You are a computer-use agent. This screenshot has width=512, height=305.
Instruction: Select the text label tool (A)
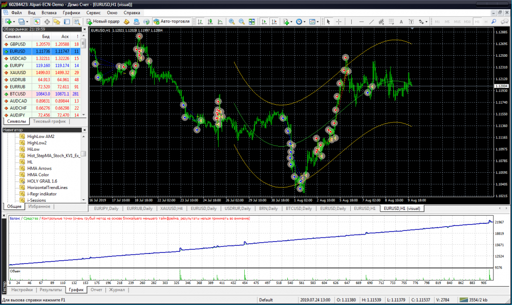pyautogui.click(x=401, y=22)
